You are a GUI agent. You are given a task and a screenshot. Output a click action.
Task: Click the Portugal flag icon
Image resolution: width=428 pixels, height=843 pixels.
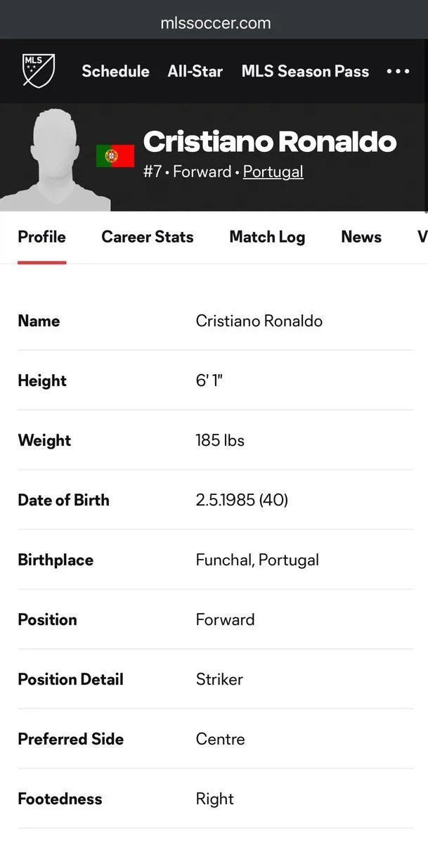[x=115, y=156]
